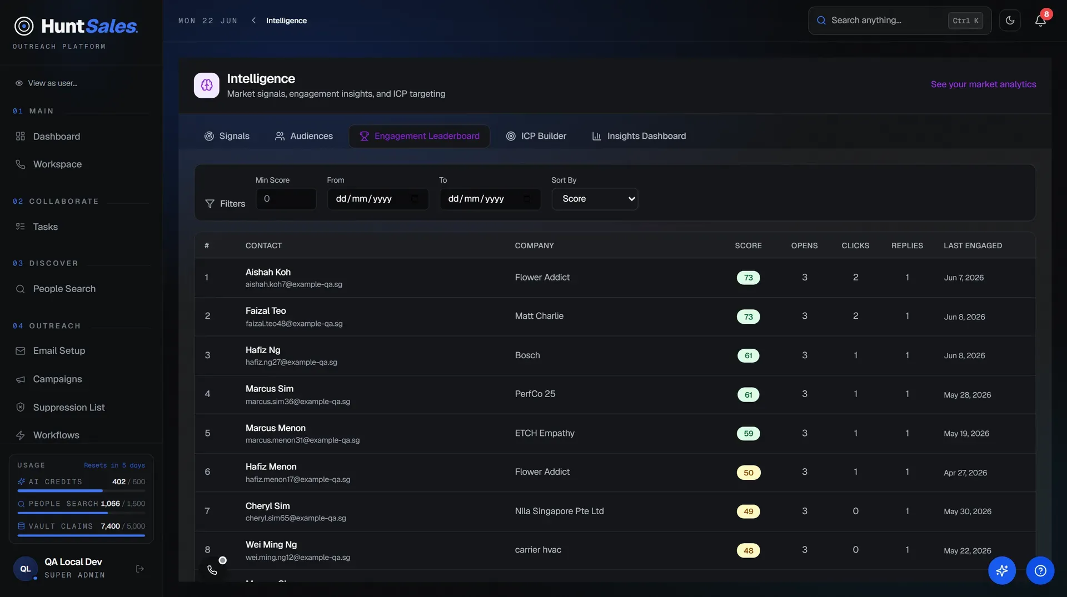1067x597 pixels.
Task: Click the QA Local Dev profile name
Action: pos(73,562)
